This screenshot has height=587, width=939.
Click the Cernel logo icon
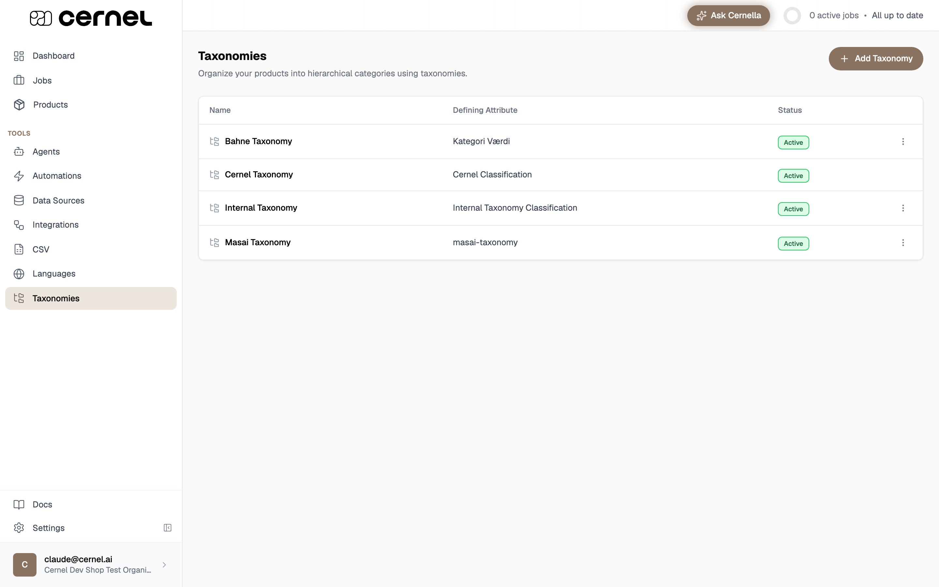[x=41, y=18]
